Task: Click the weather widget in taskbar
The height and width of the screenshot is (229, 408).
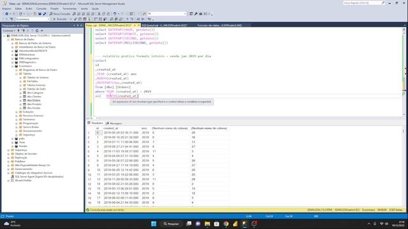Action: [12, 224]
